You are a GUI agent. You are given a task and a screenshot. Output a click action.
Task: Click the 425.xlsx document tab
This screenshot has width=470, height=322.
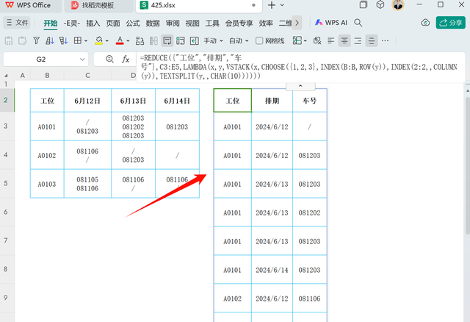point(199,5)
